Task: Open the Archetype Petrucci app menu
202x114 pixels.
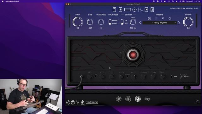Action: 12,1
